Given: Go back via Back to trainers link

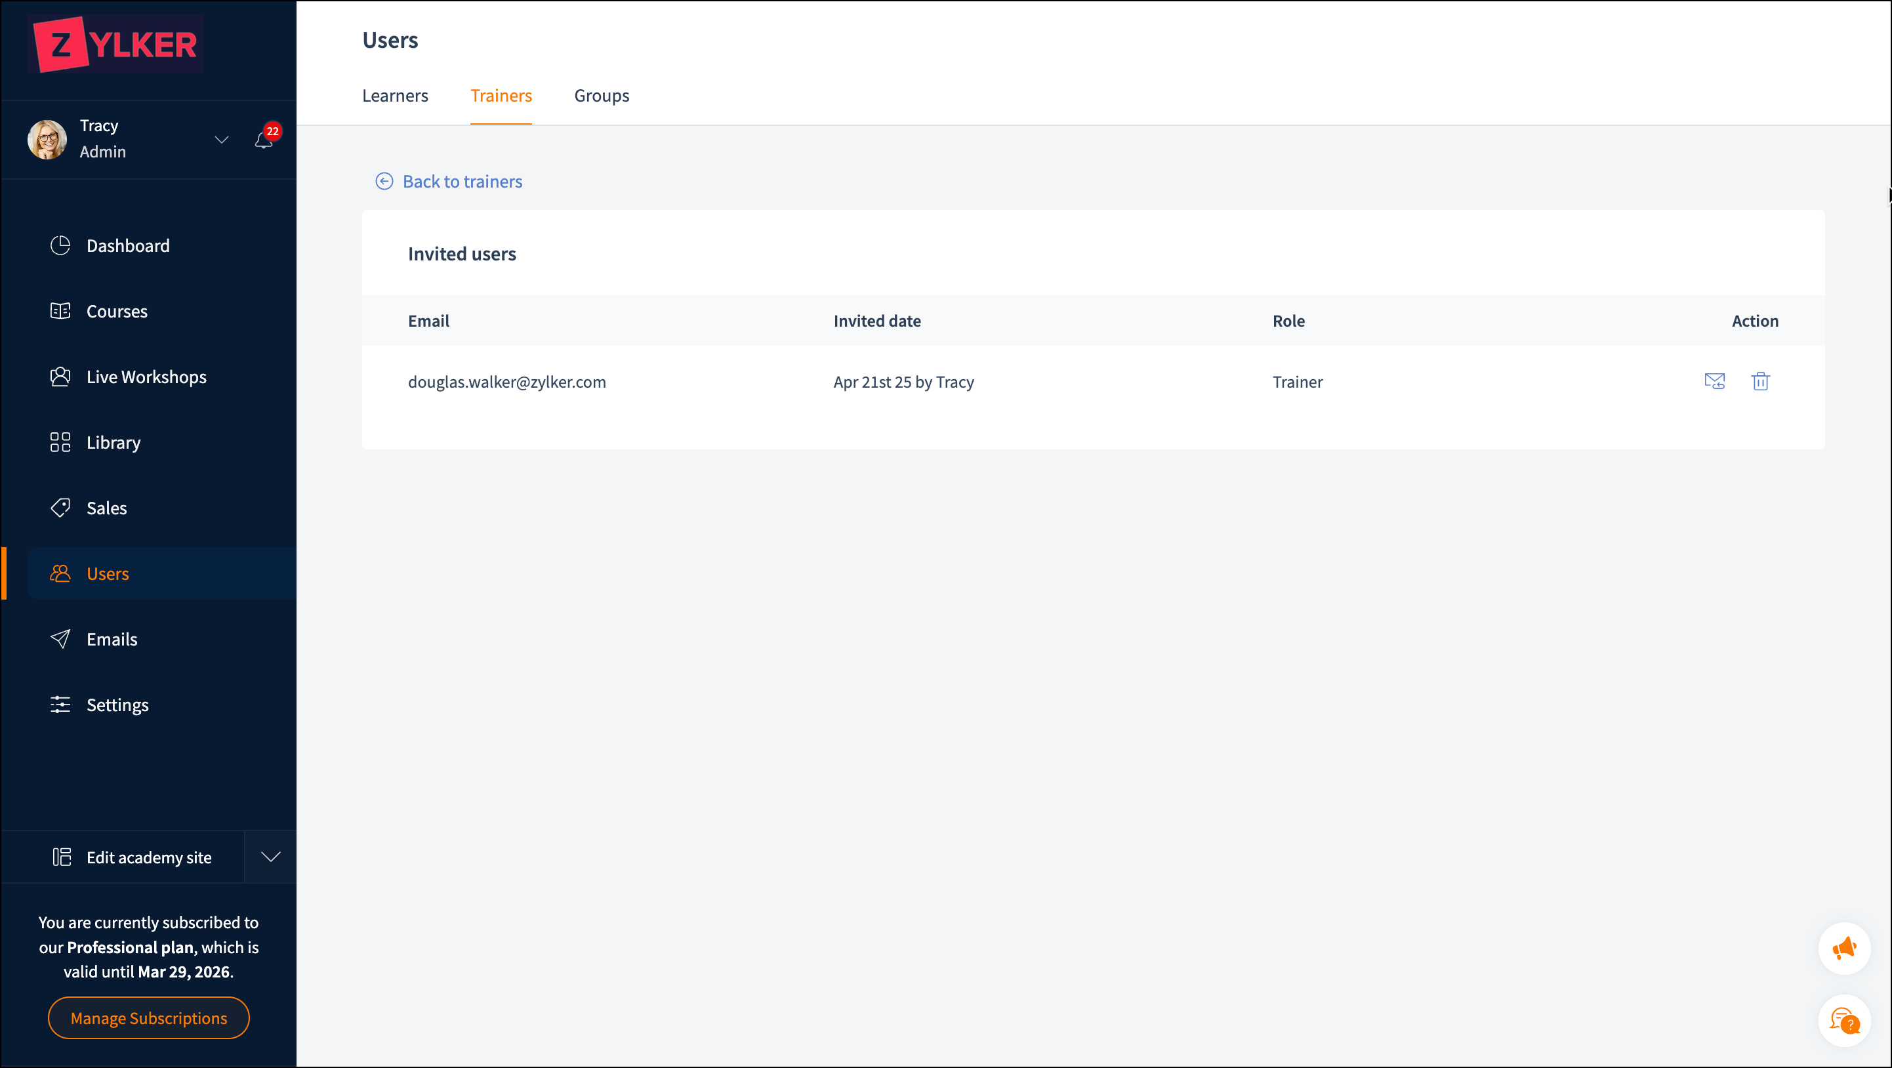Looking at the screenshot, I should coord(462,182).
